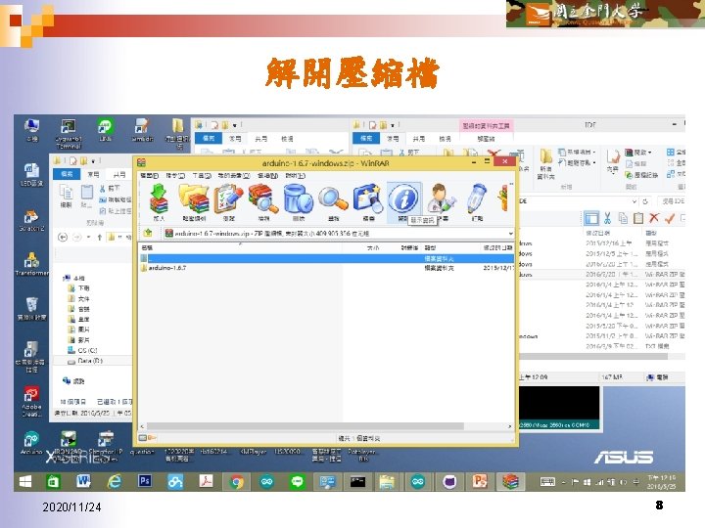The image size is (705, 528).
Task: Open PowerPoint from taskbar
Action: 480,482
